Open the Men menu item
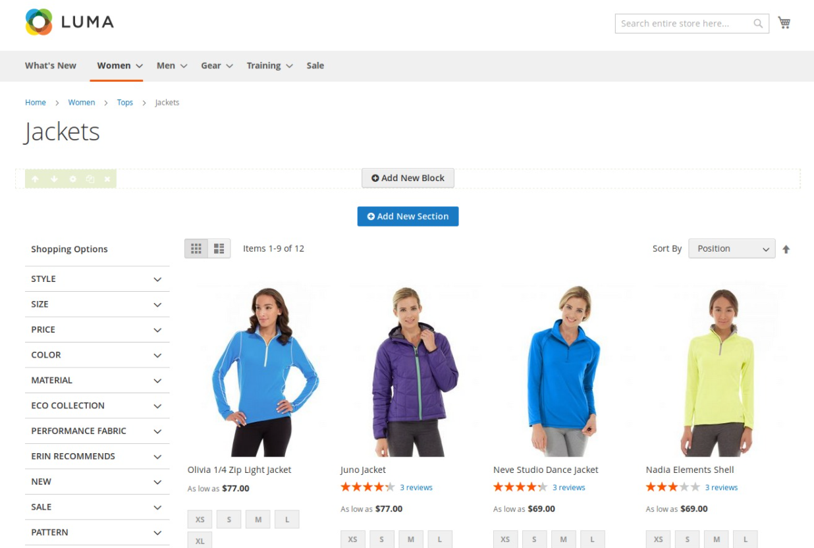The width and height of the screenshot is (814, 548). (x=171, y=66)
